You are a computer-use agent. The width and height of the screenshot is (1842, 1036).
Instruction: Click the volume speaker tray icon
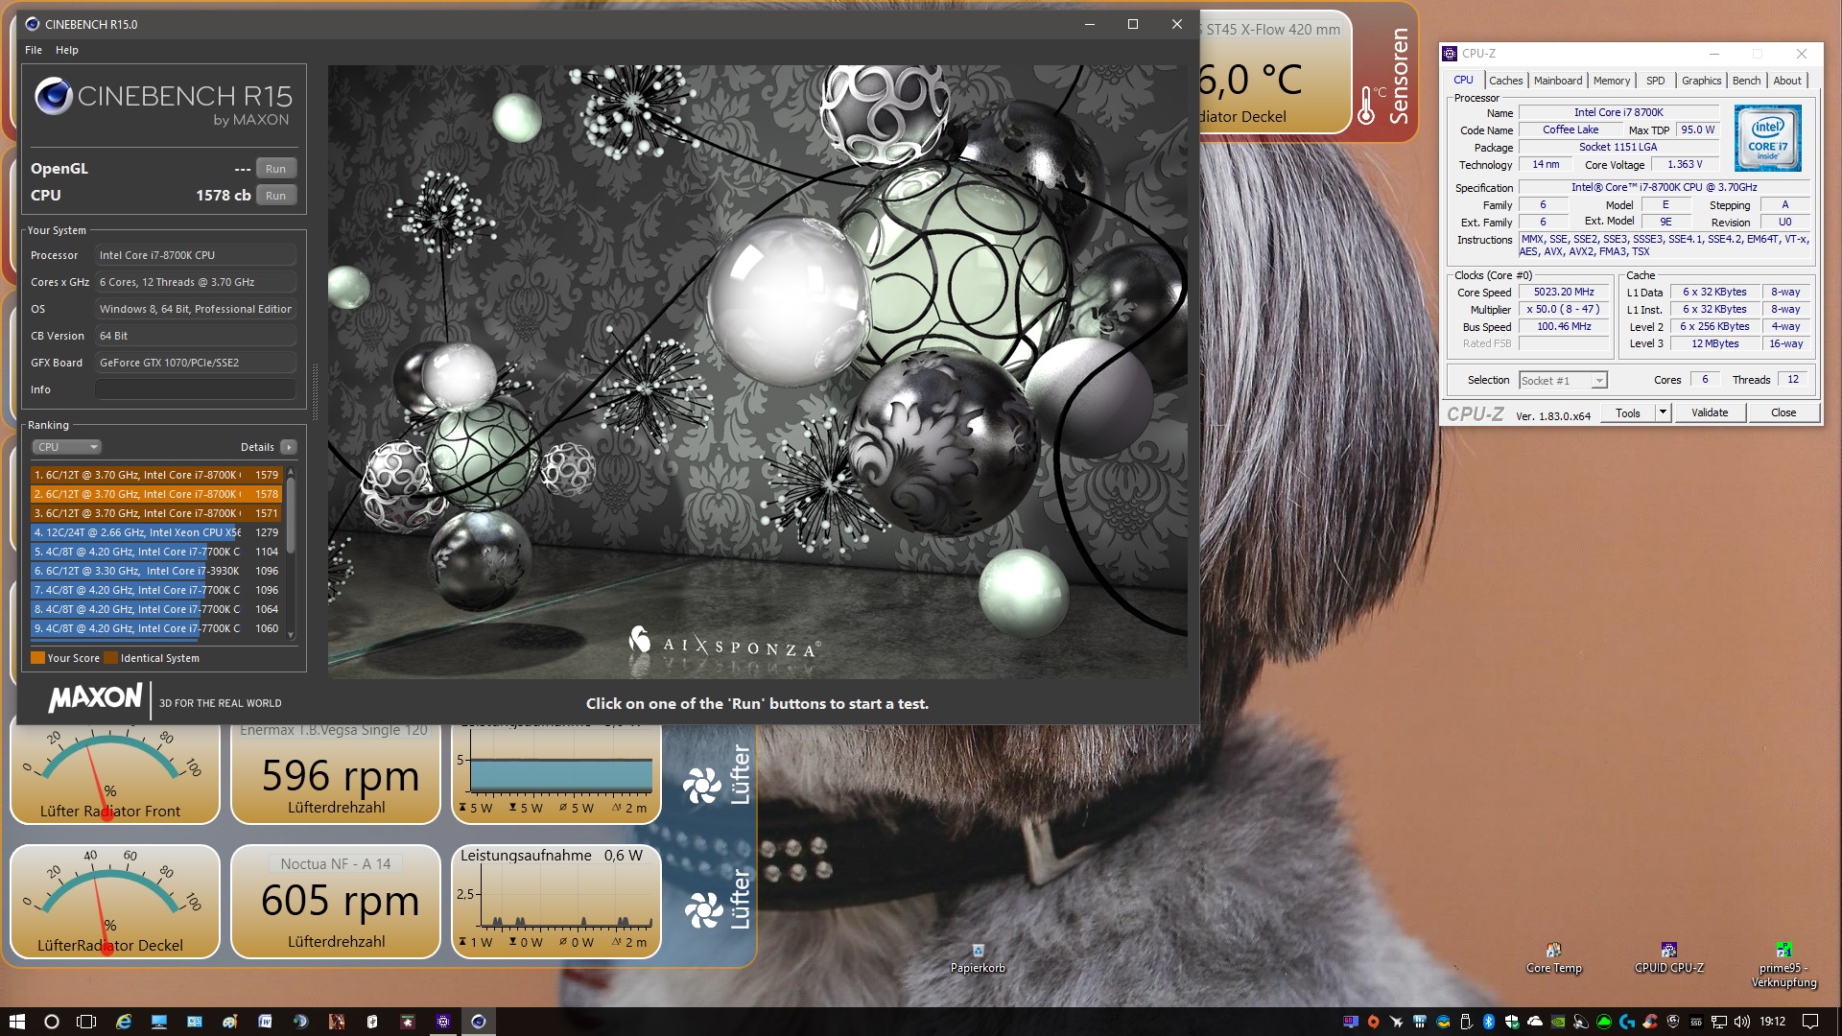1741,1022
